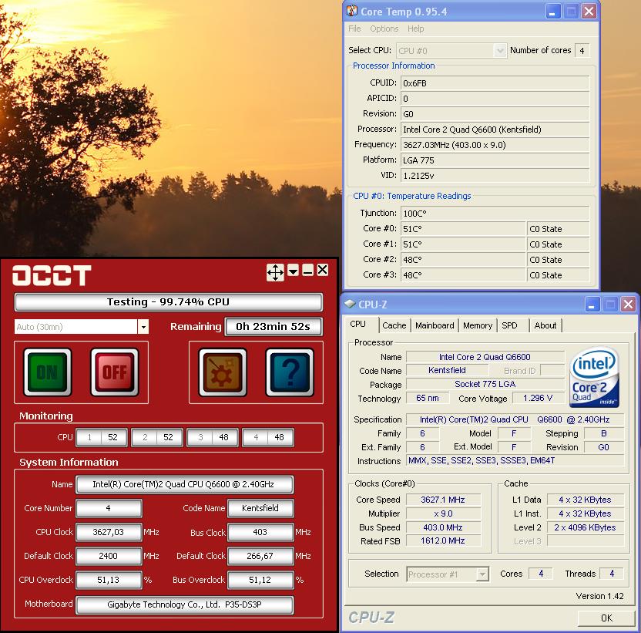Click the OCCT Motherboard field Gigabyte P35-DS3P
The width and height of the screenshot is (641, 633).
[x=185, y=604]
